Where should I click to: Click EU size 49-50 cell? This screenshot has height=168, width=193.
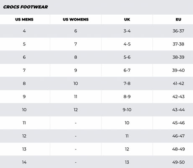coord(178,162)
